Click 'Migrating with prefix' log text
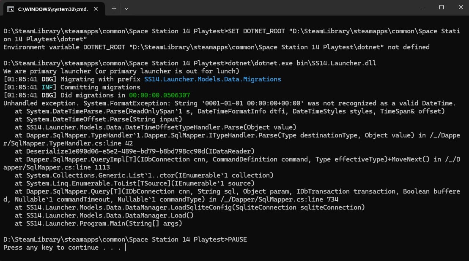 tap(100, 79)
